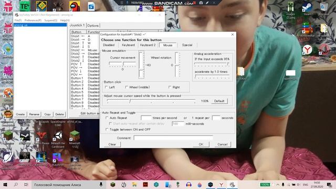The image size is (336, 189).
Task: Open the Preferences menu in JoyToKey
Action: (33, 20)
